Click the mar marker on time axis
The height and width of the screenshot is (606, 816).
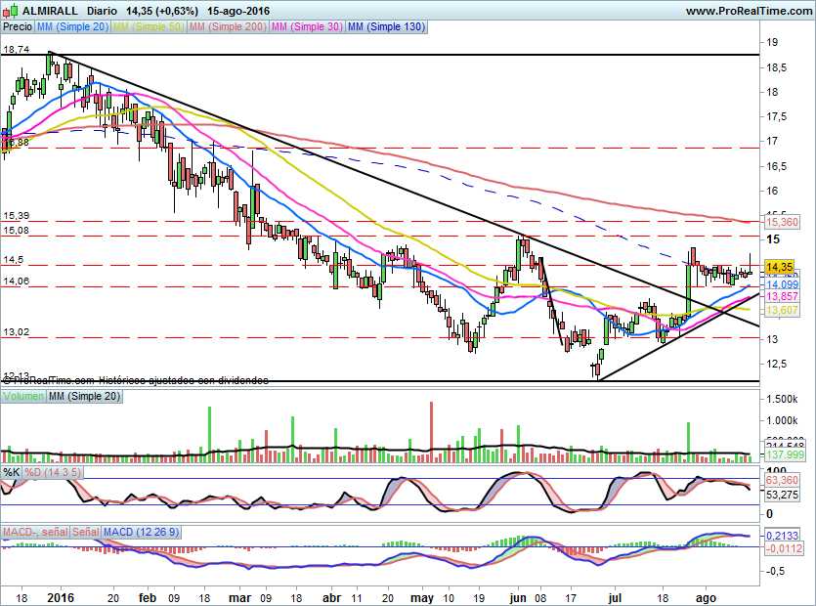[x=239, y=597]
